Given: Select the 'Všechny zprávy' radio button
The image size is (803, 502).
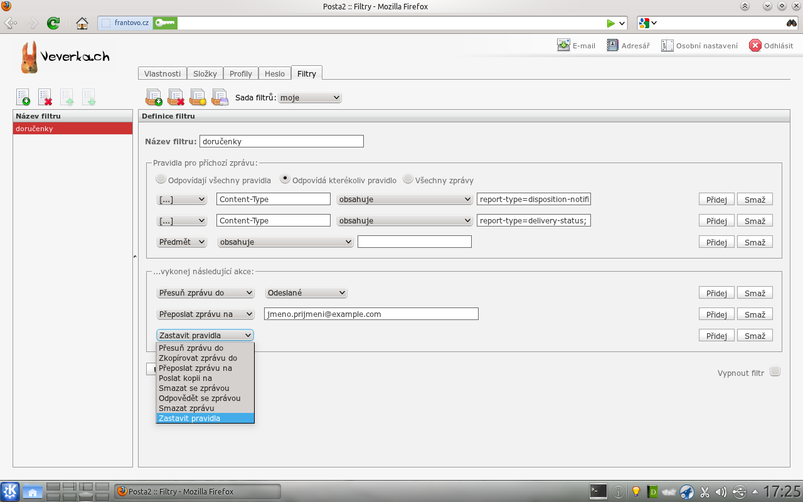Looking at the screenshot, I should 408,179.
